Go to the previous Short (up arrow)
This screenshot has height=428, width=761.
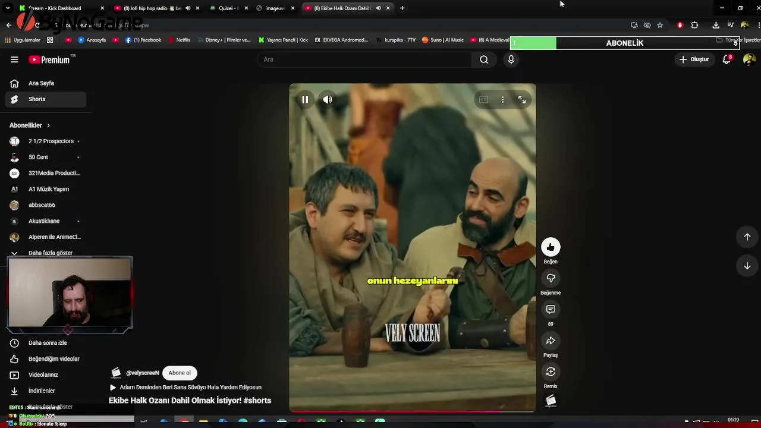pyautogui.click(x=747, y=237)
